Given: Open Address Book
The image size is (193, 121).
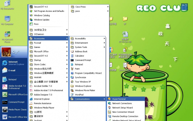Looking at the screenshot, I should (87, 51).
